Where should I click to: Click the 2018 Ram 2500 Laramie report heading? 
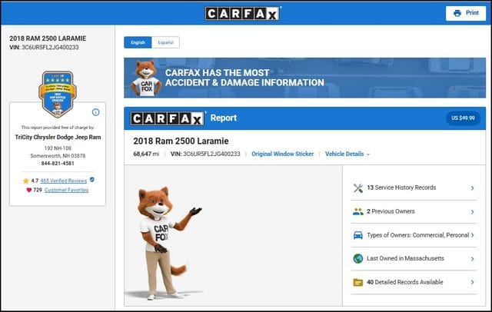click(x=181, y=141)
